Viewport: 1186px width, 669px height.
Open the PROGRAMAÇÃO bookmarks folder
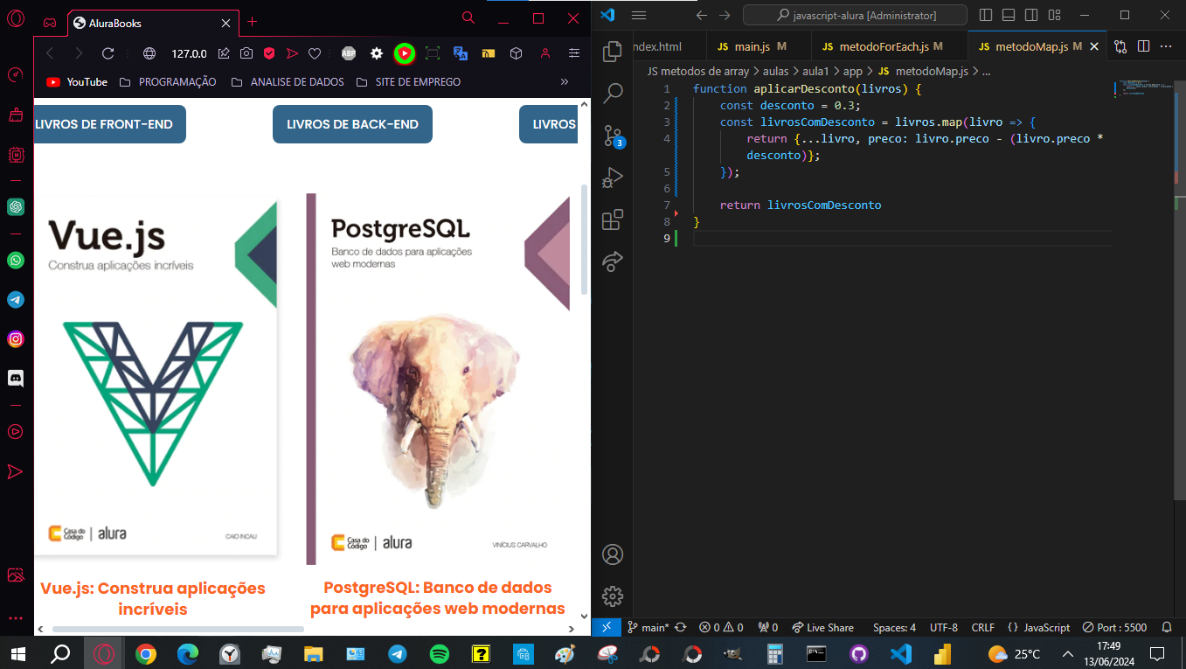pyautogui.click(x=168, y=81)
